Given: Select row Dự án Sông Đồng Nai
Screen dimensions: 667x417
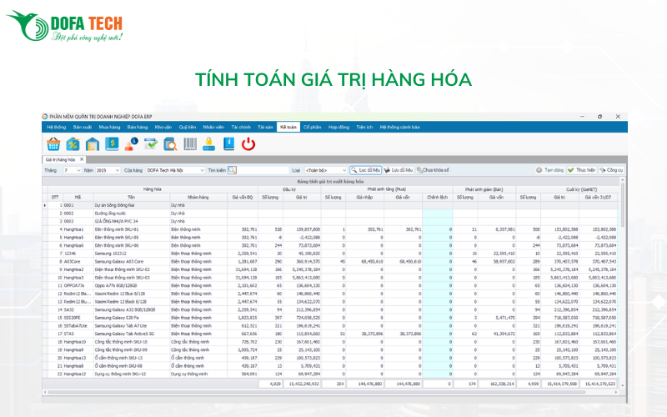Looking at the screenshot, I should (332, 205).
